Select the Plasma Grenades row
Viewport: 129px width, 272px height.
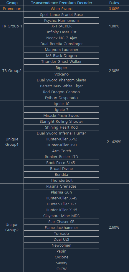coord(62,186)
